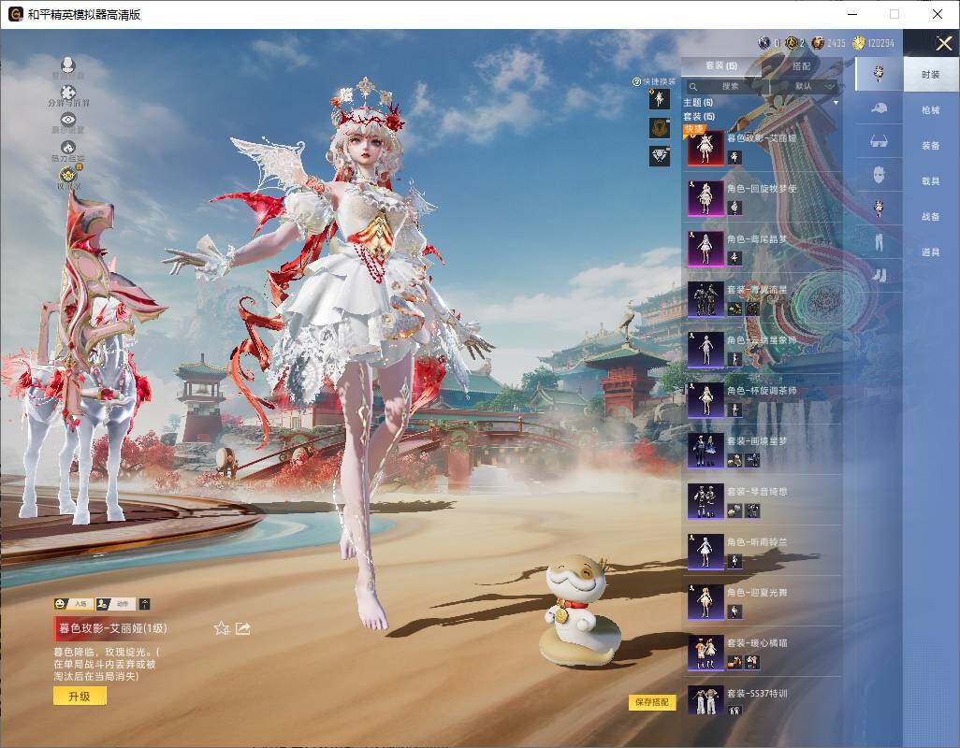Select the 套装-琴音绮想 outfit
The image size is (960, 748).
pyautogui.click(x=762, y=500)
